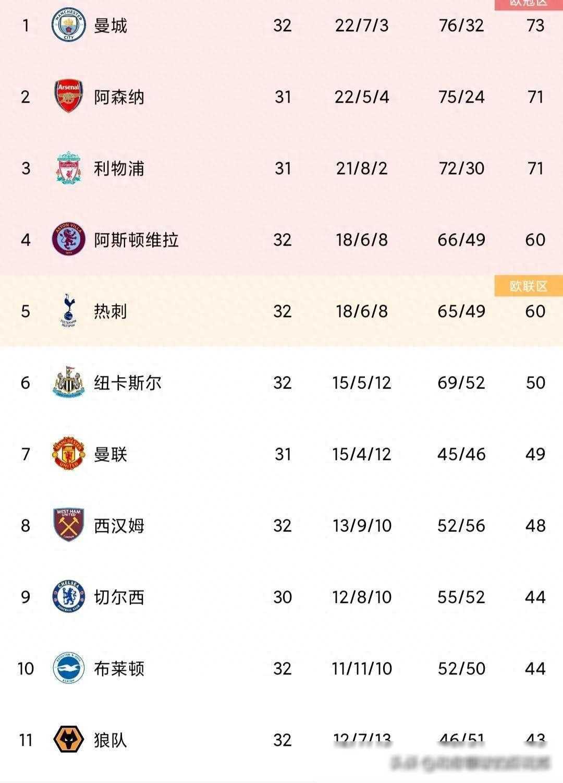Open the Chelsea club badge
Image resolution: width=563 pixels, height=783 pixels.
pyautogui.click(x=68, y=597)
